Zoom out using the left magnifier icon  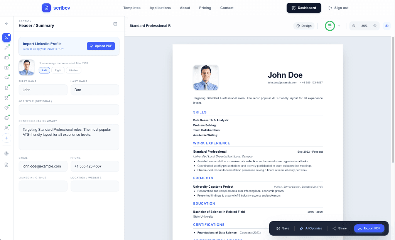(x=354, y=26)
